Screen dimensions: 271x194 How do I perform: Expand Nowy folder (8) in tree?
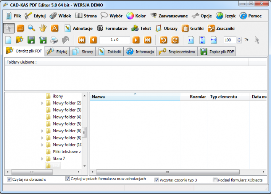tap(42, 138)
